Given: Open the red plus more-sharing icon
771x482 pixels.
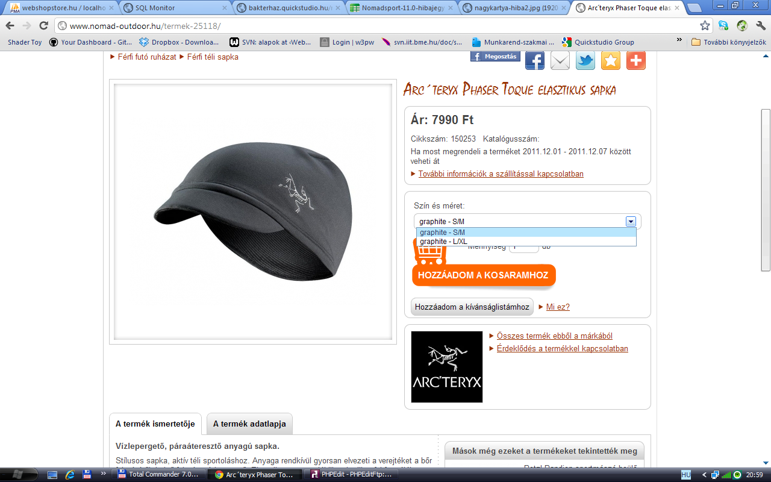Looking at the screenshot, I should [635, 61].
